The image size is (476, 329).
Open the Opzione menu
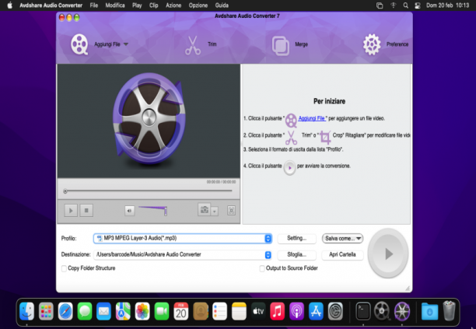[x=198, y=5]
